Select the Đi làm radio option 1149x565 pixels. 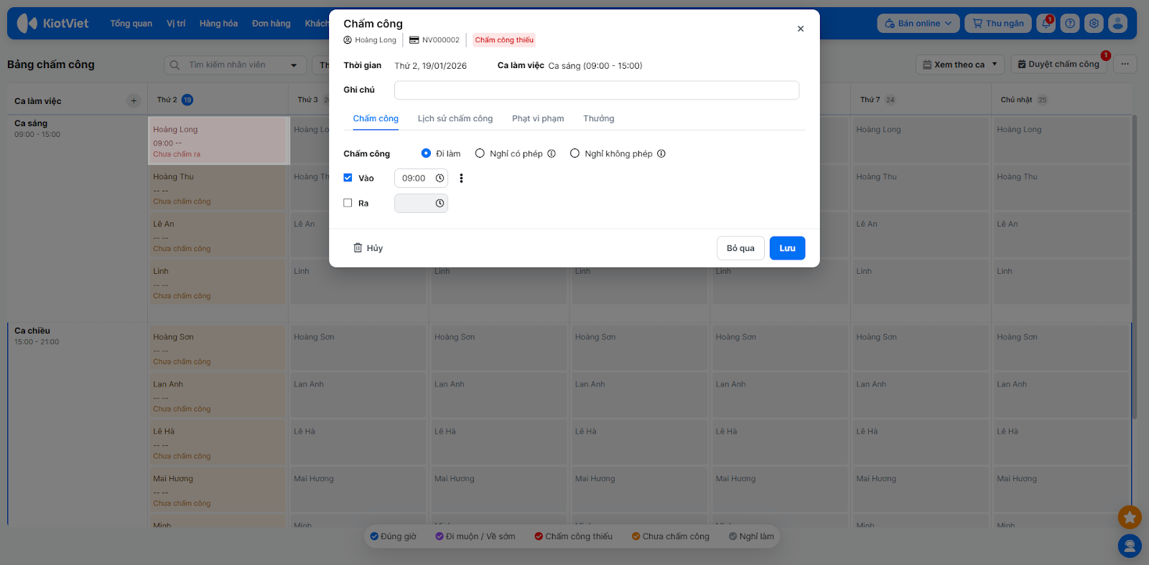click(426, 153)
